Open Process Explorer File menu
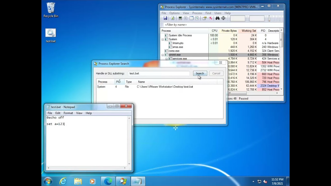The width and height of the screenshot is (331, 186). pos(164,13)
